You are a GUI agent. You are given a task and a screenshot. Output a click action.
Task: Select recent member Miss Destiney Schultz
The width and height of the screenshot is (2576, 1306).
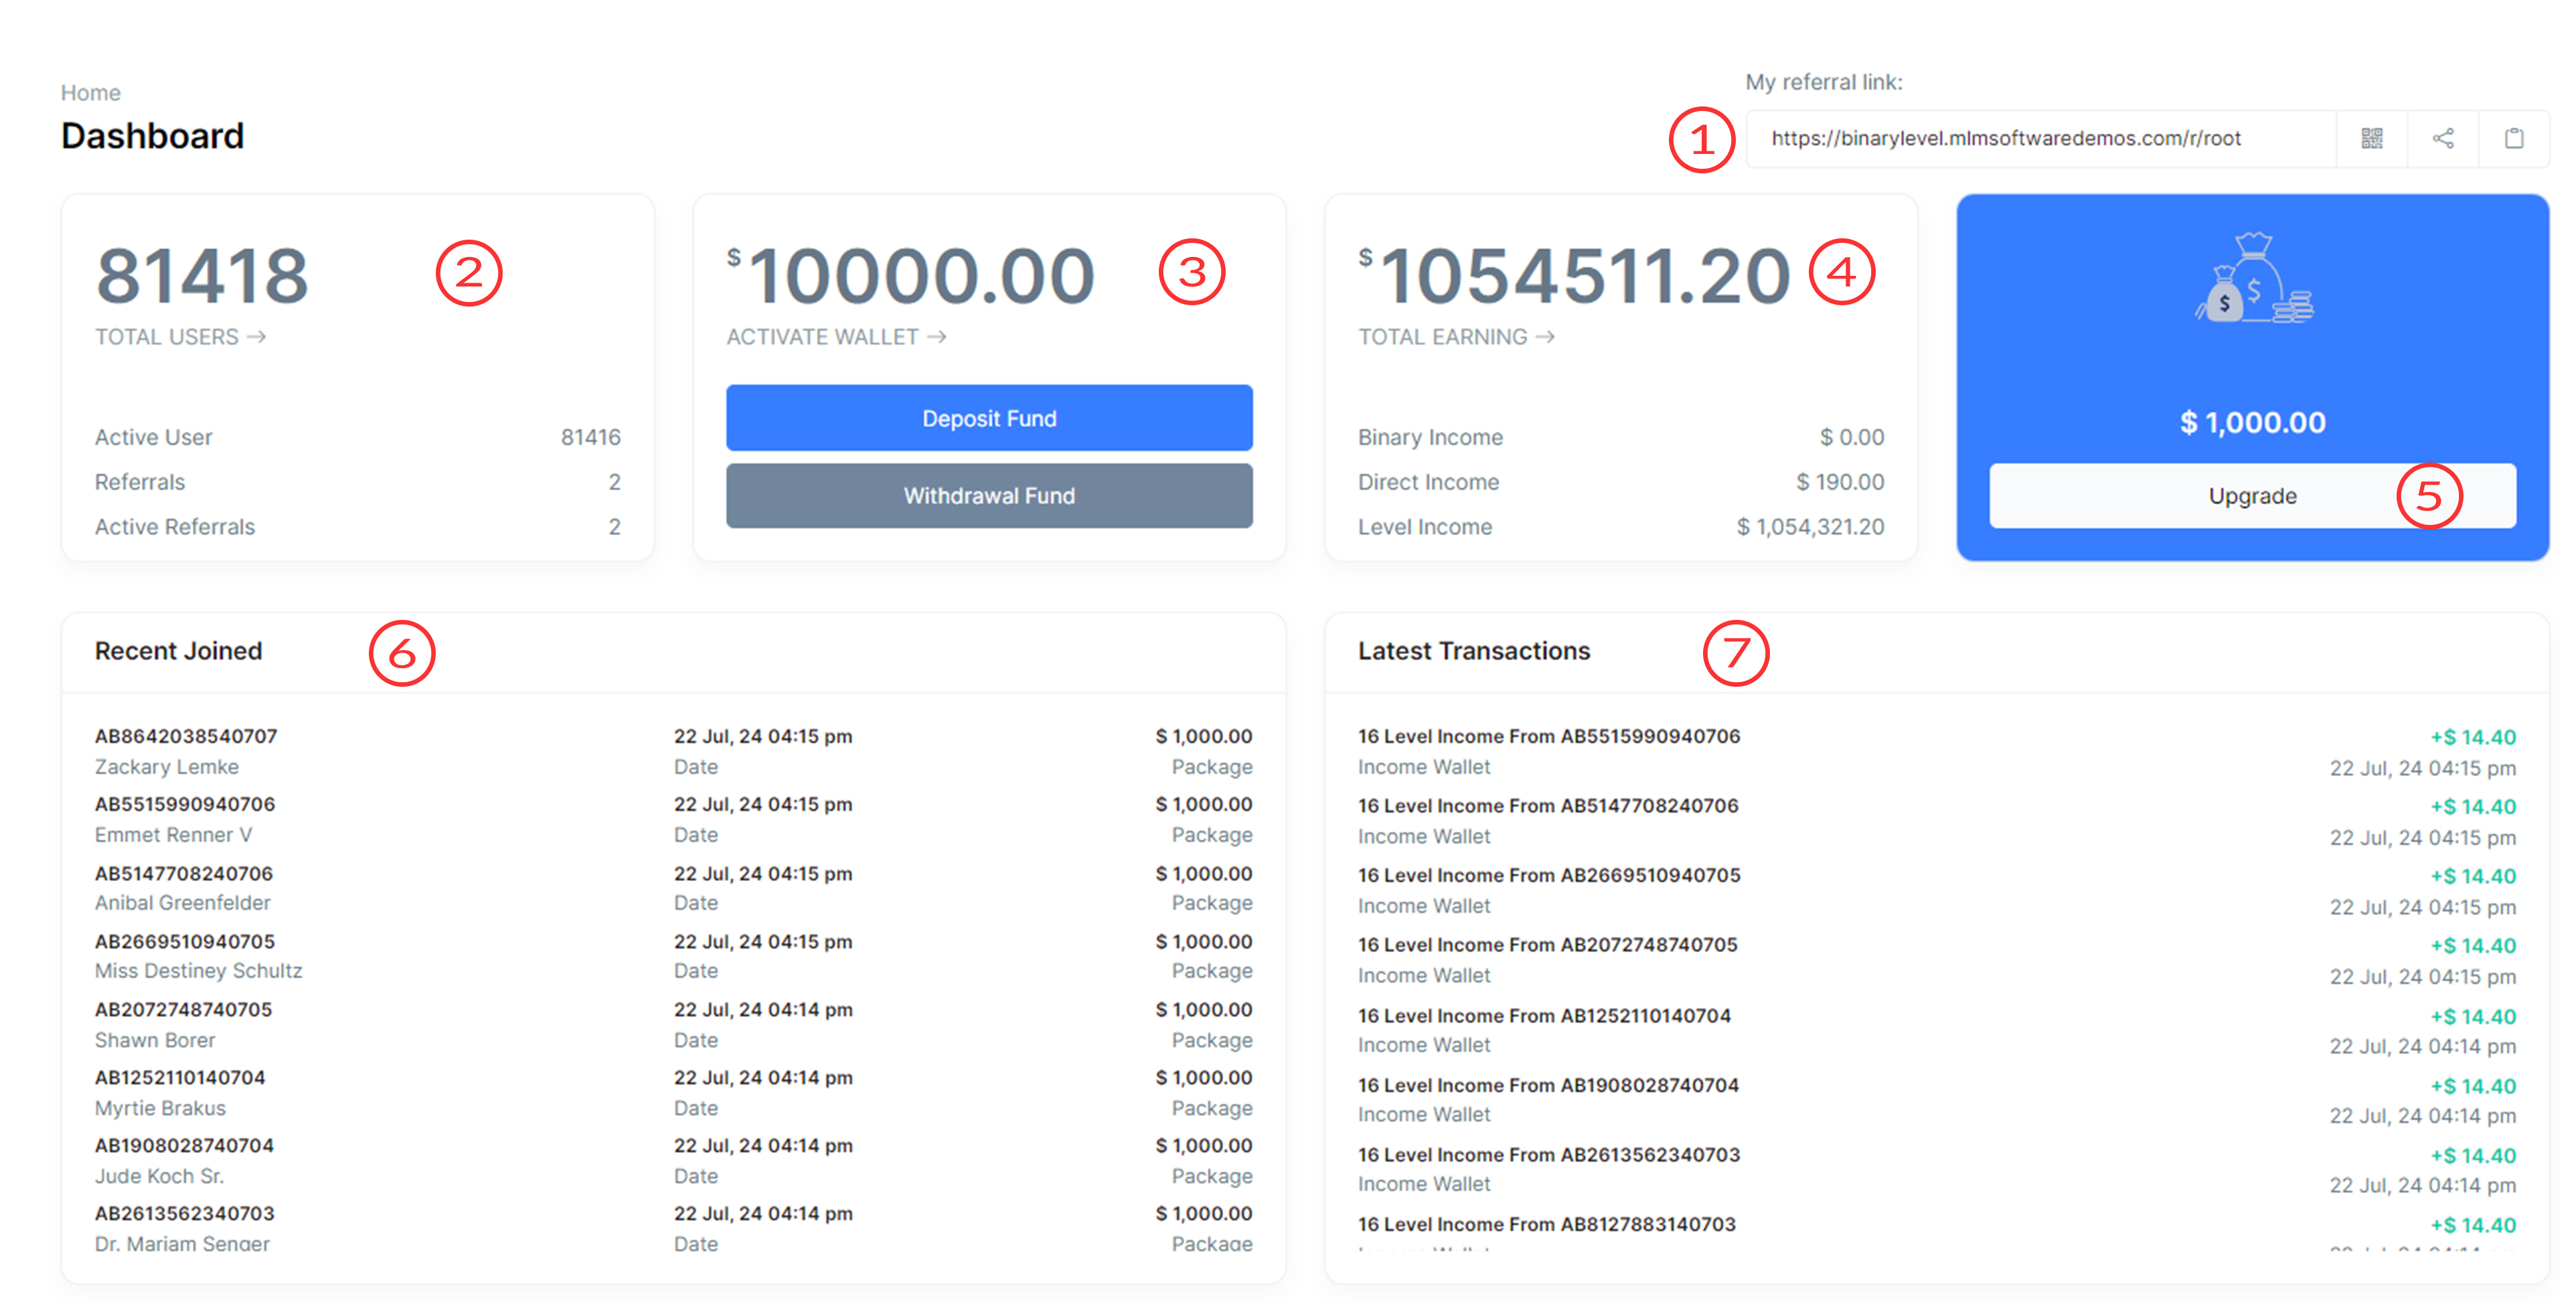point(198,971)
